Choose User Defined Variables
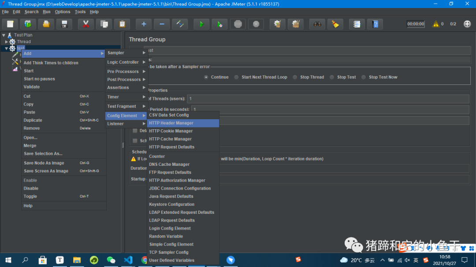 coord(183,260)
